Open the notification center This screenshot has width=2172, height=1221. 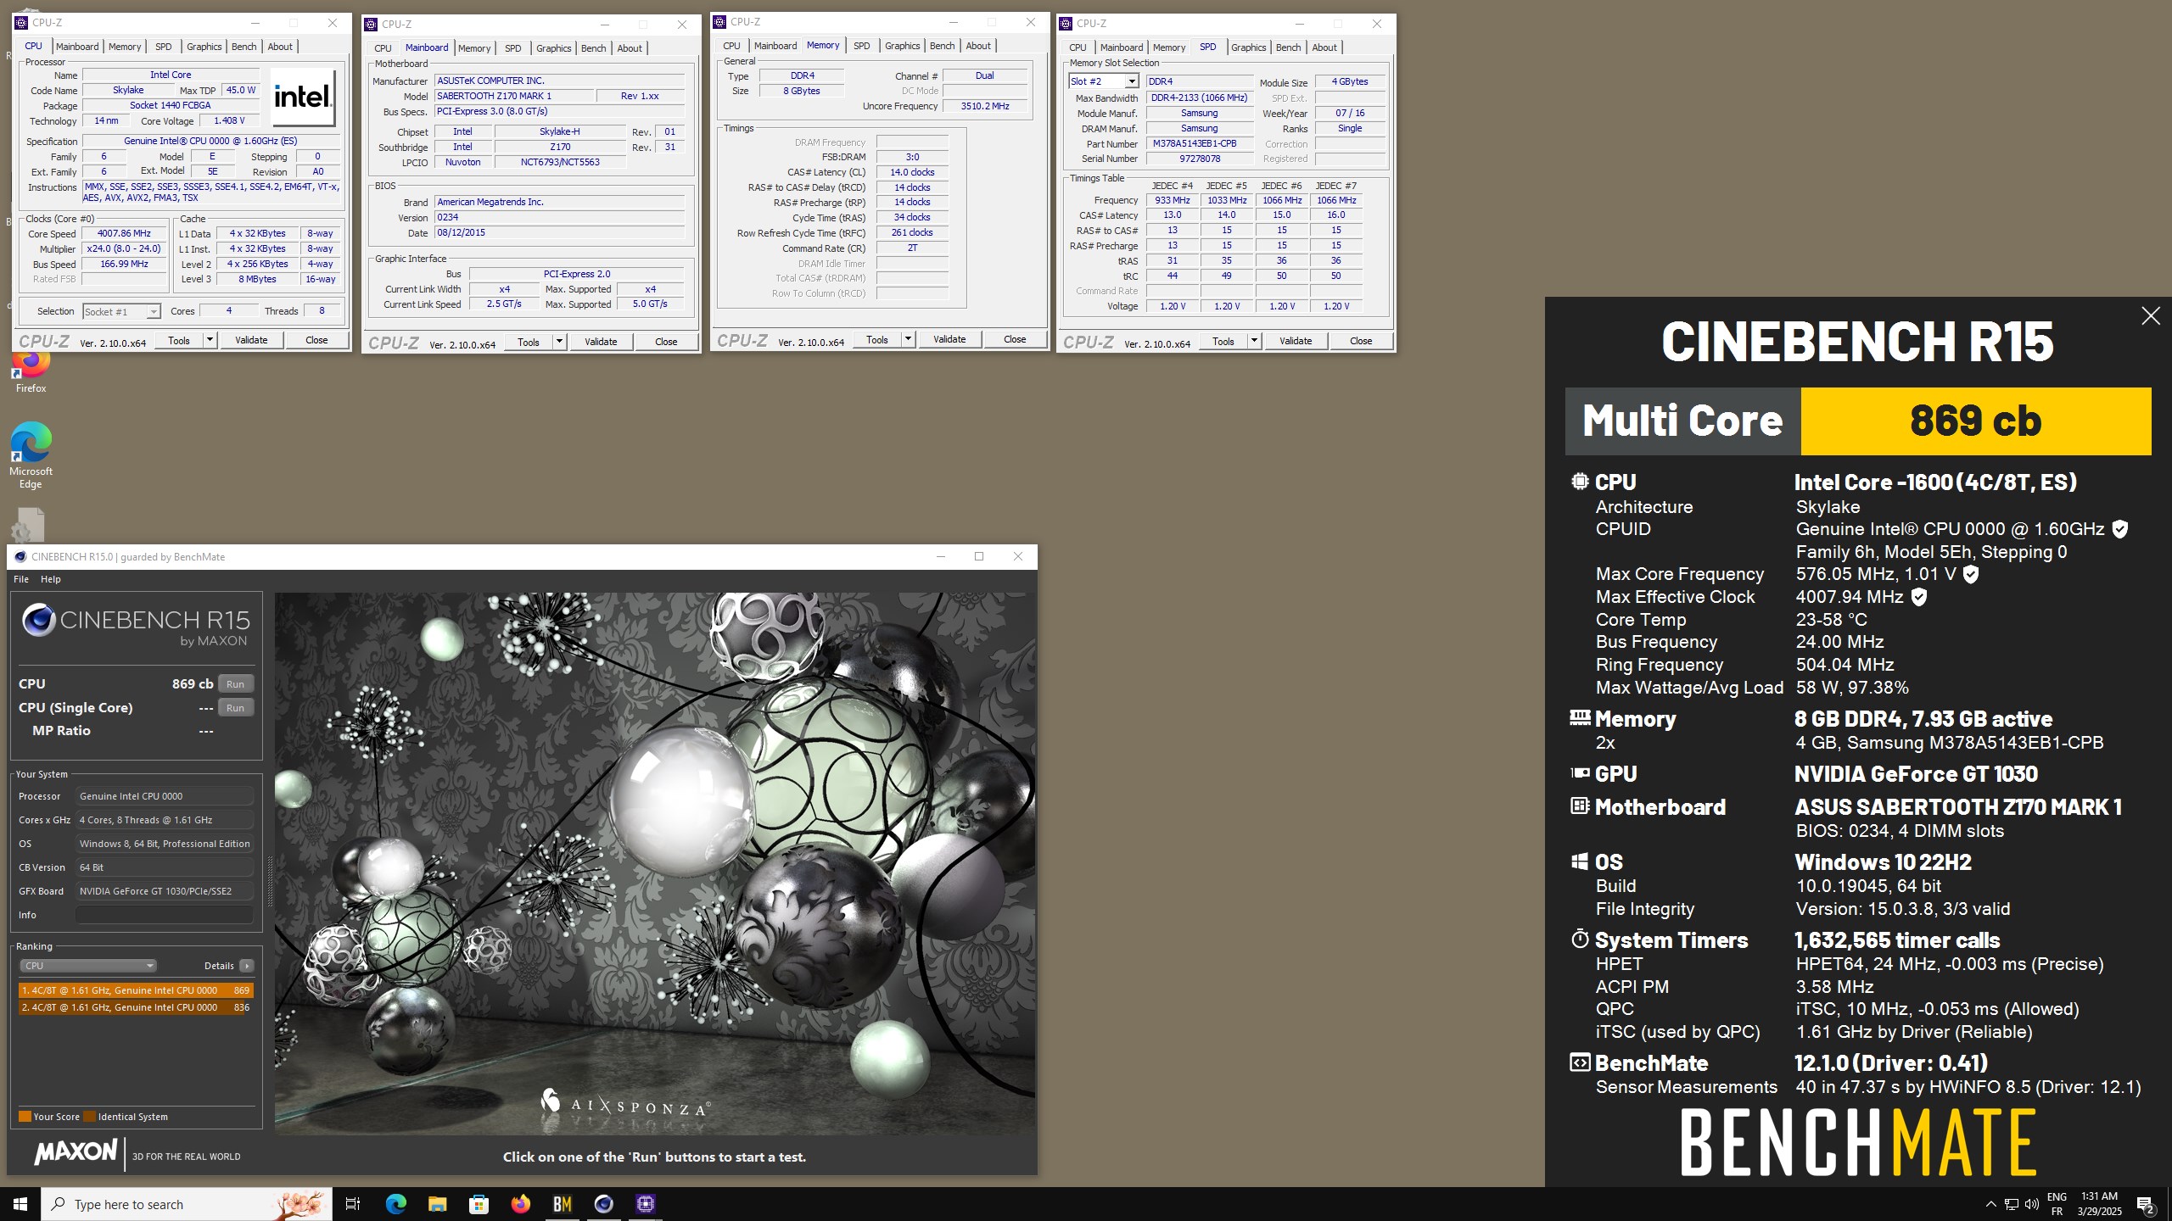coord(2145,1204)
